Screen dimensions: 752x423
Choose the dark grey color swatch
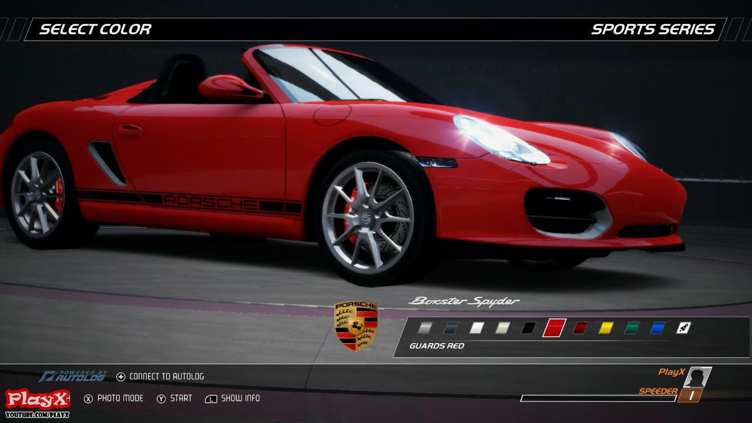451,328
